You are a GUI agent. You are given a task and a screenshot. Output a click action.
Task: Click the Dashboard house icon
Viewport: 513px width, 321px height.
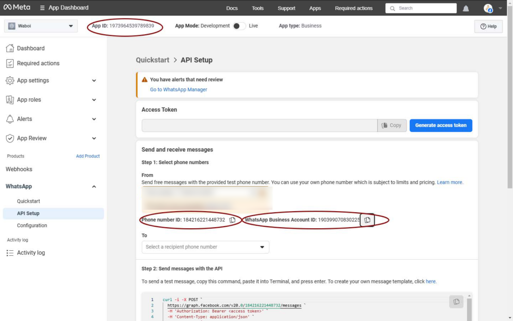10,48
